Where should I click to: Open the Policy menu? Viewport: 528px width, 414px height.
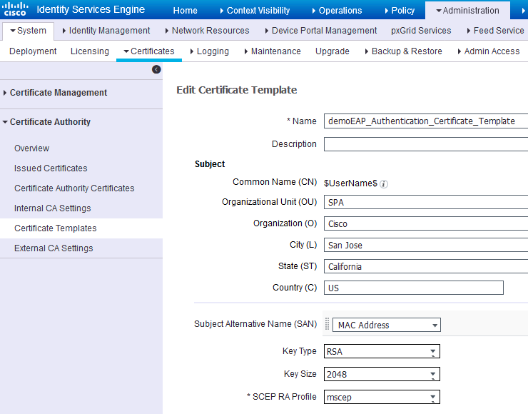[x=400, y=11]
